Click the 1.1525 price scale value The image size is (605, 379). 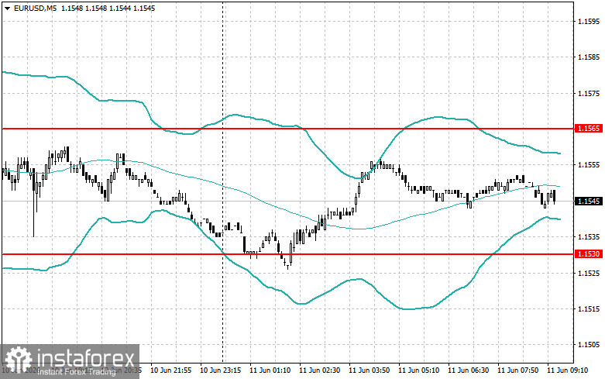[589, 274]
